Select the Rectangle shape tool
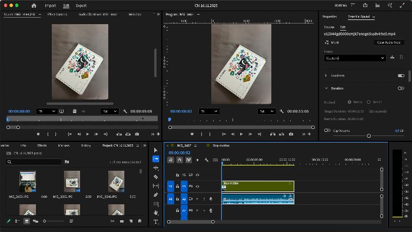 click(155, 204)
